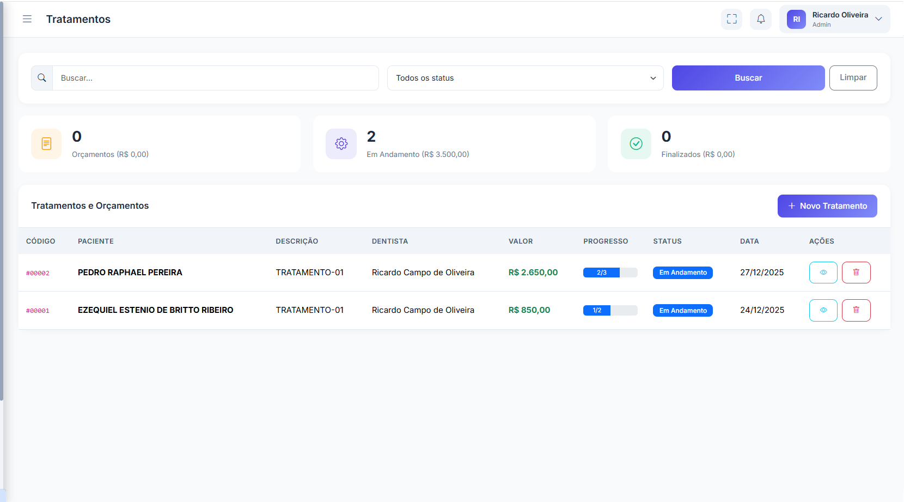Viewport: 904px width, 502px height.
Task: Click the 2/3 progress bar
Action: [610, 273]
